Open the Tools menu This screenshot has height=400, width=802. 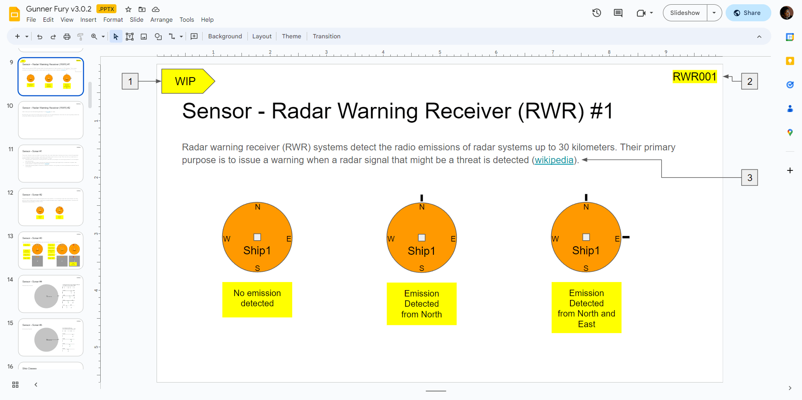186,20
